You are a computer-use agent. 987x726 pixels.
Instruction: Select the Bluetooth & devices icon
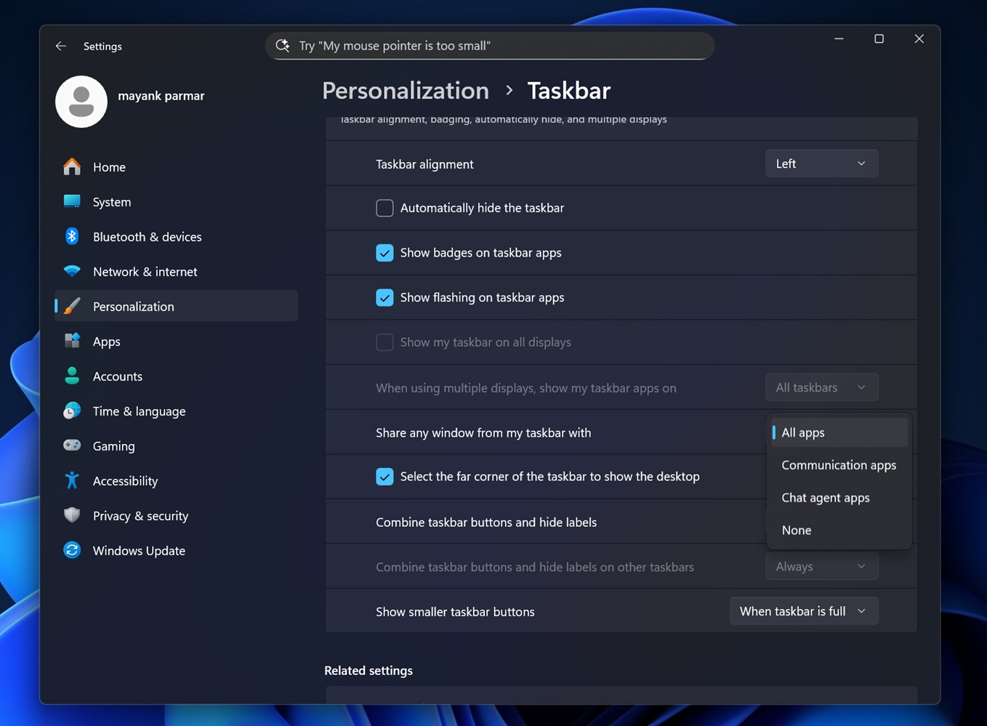72,236
